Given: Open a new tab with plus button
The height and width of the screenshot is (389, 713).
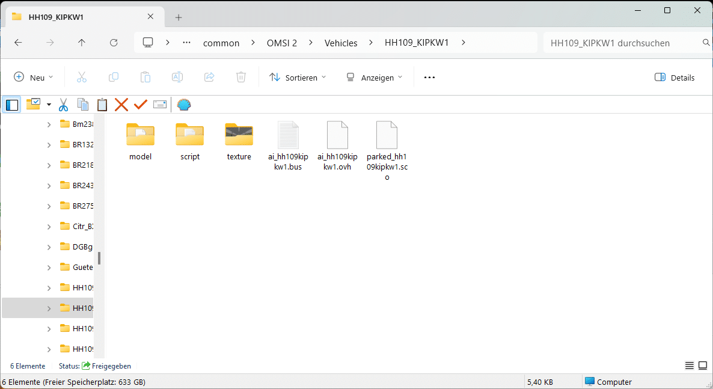Looking at the screenshot, I should tap(179, 17).
